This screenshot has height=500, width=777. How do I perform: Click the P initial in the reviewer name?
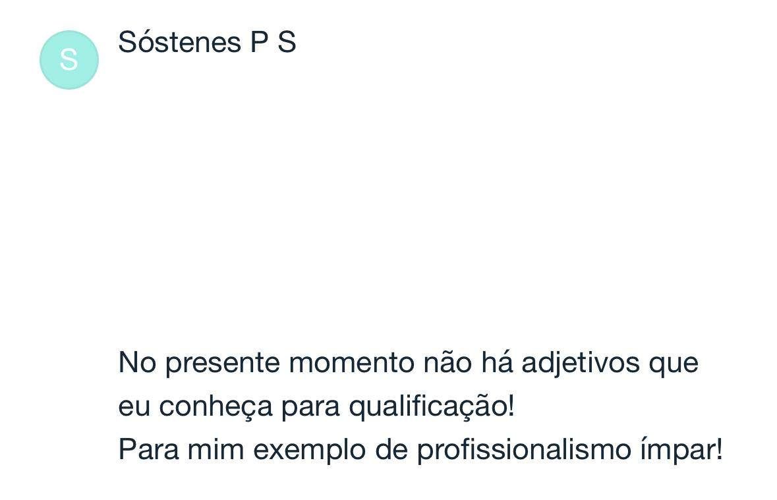click(258, 42)
